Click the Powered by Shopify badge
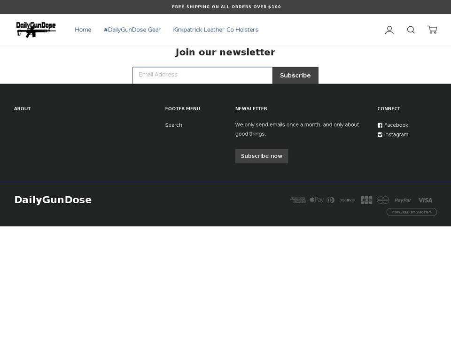The height and width of the screenshot is (338, 451). pos(412,212)
